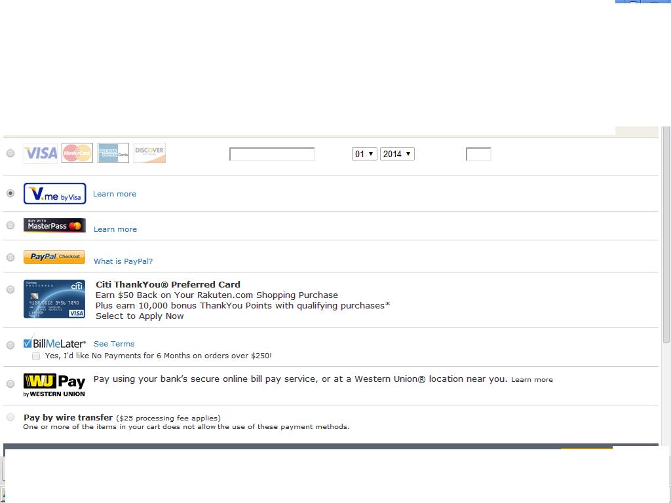Open the expiration month 01 dropdown
671x503 pixels.
(x=364, y=154)
